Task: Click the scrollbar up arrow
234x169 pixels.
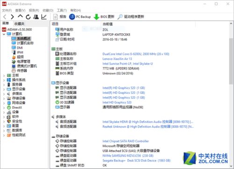Action: (x=231, y=23)
